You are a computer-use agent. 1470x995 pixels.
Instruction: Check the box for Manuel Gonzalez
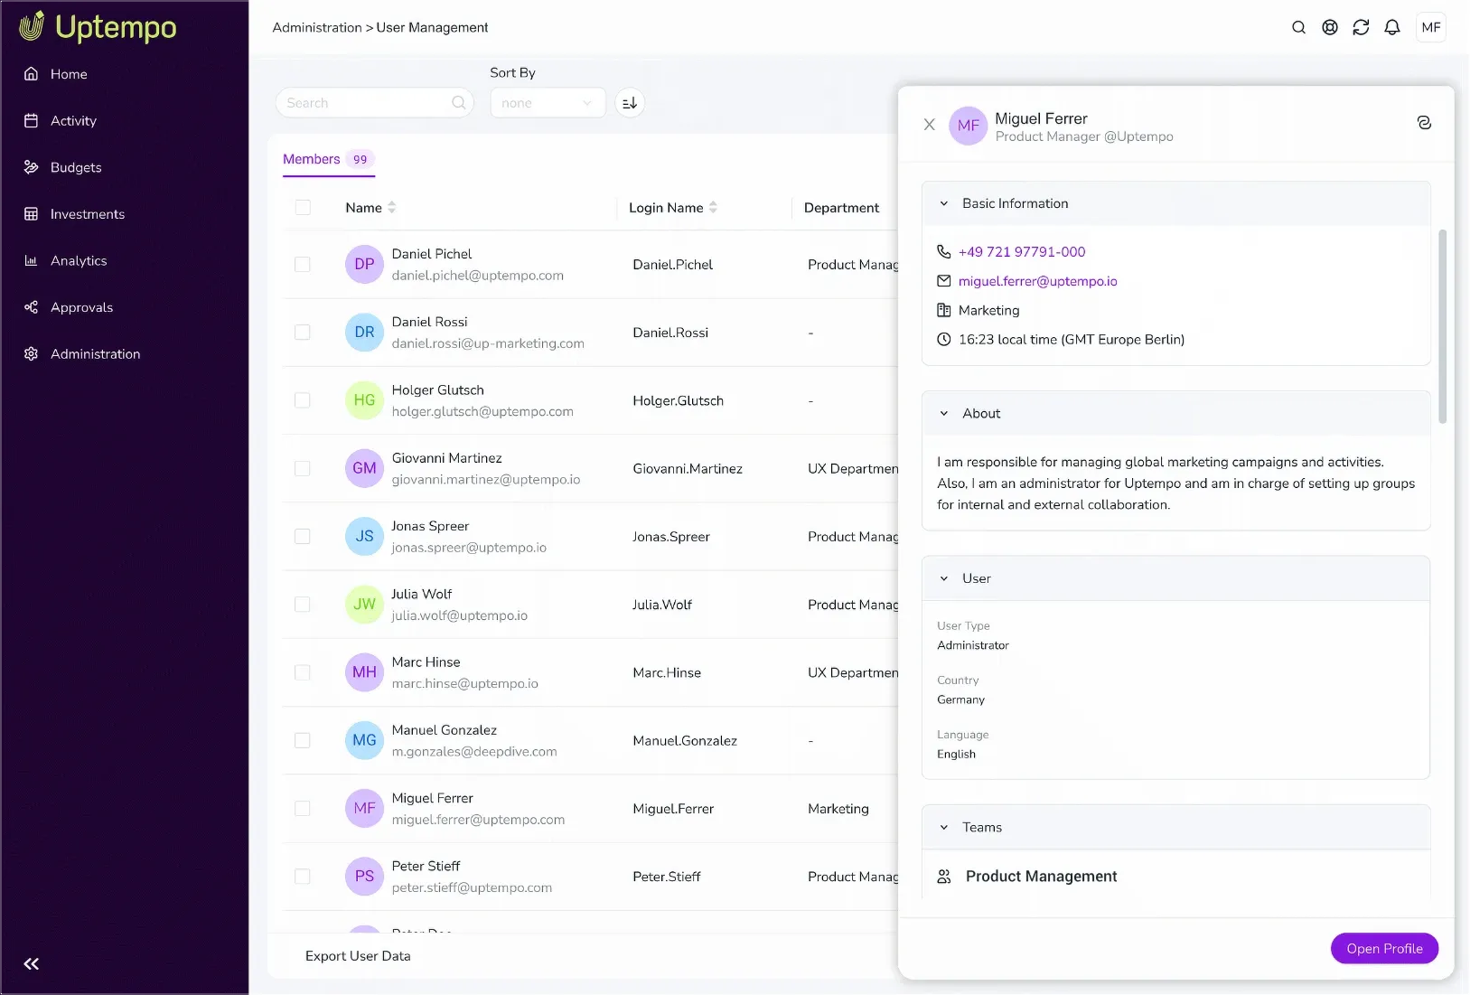303,740
